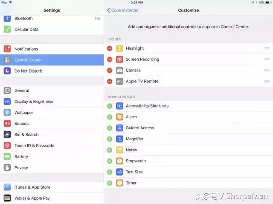Open Display & Brightness settings

[52, 102]
